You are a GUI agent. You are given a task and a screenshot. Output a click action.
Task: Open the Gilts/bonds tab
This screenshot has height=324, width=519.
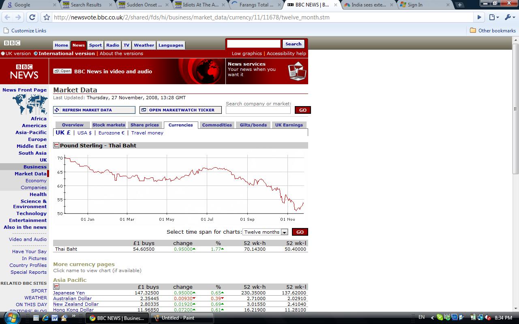[x=253, y=125]
